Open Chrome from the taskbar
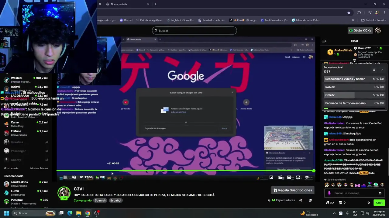The image size is (389, 218). (x=88, y=213)
